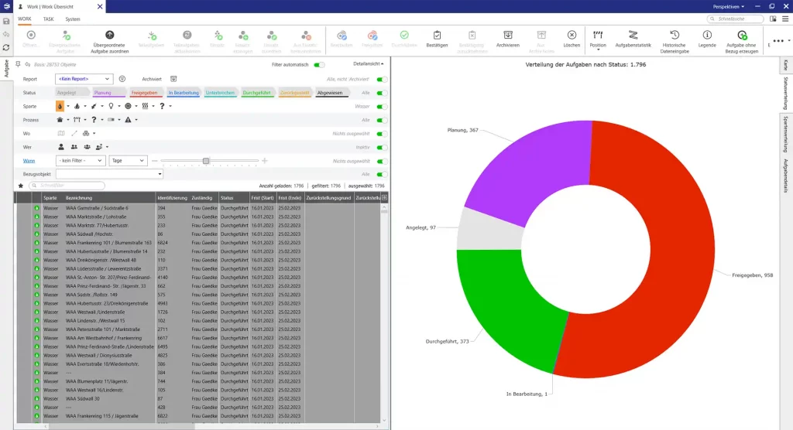This screenshot has width=793, height=430.
Task: Toggle the Status row filter switch
Action: [x=381, y=93]
